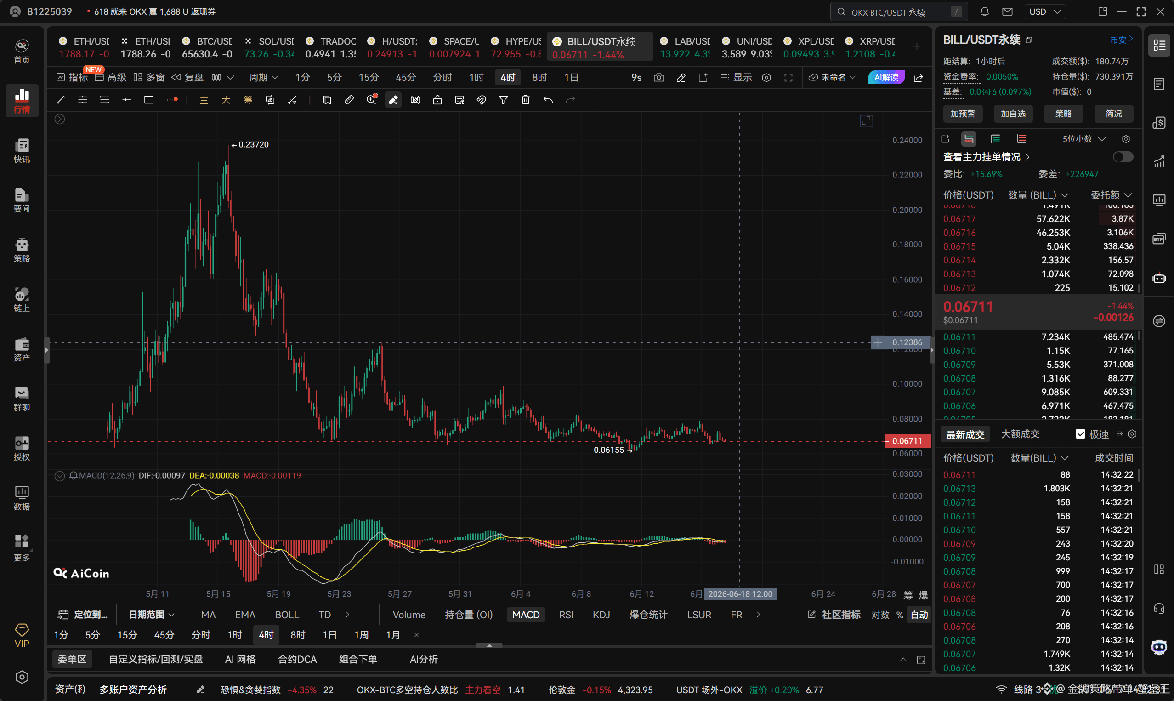1174x701 pixels.
Task: Open the VIP diamond icon
Action: 22,635
